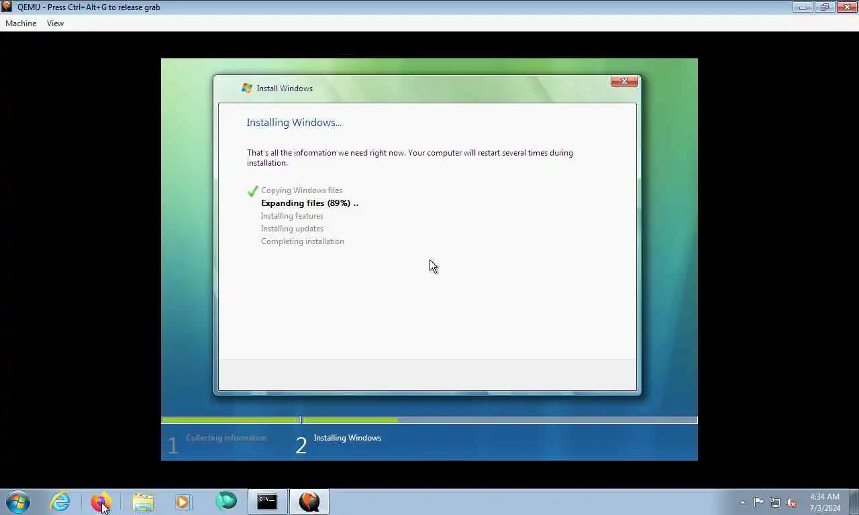Click the Show desktop strip beside the clock
Screen dimensions: 859x515
(854, 502)
